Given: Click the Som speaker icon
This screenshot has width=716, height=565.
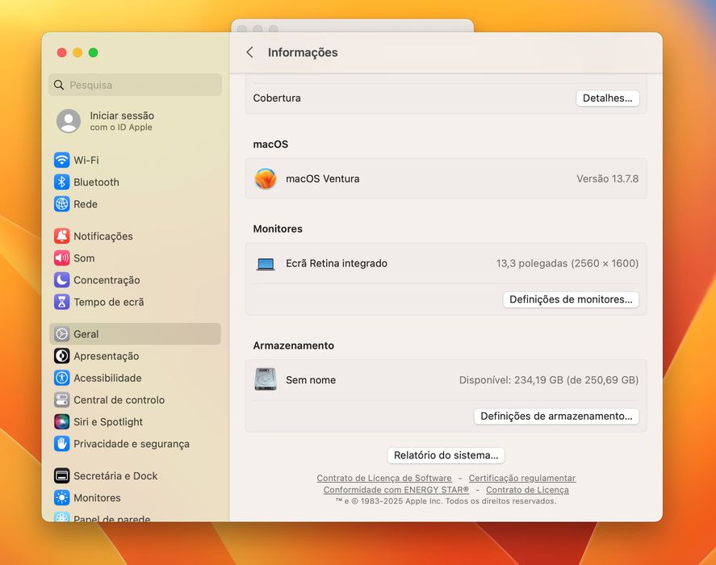Looking at the screenshot, I should 61,257.
